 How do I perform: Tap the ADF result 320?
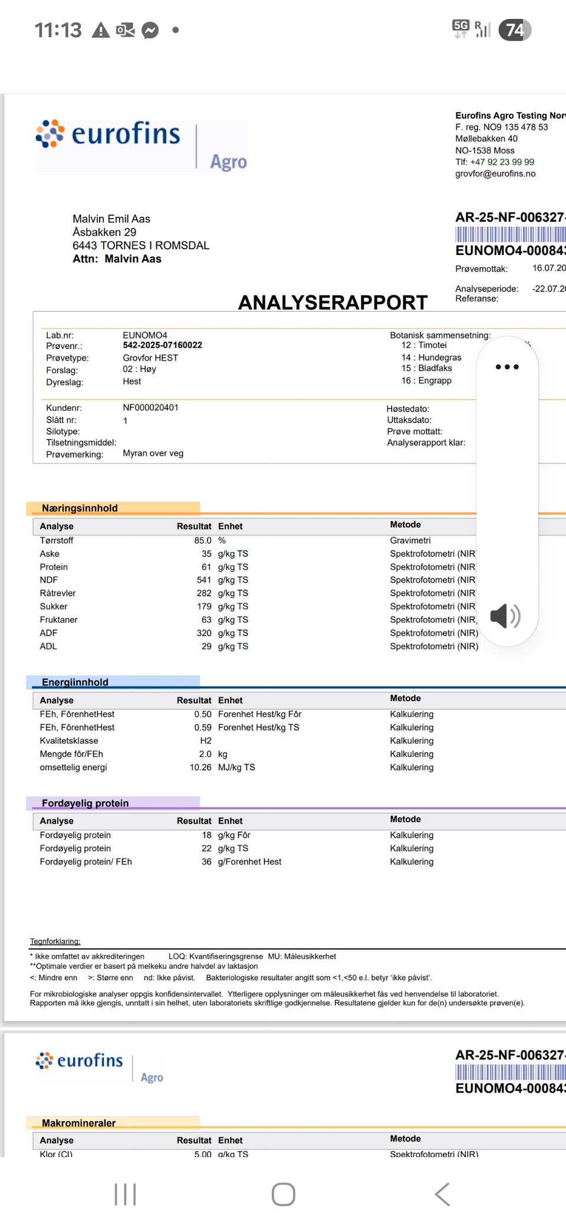204,633
